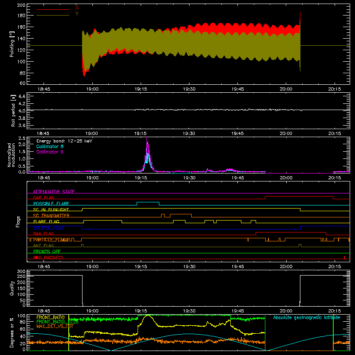Click the 300 tick on Quality axis
Viewport: 355px width, 355px height.
21,272
